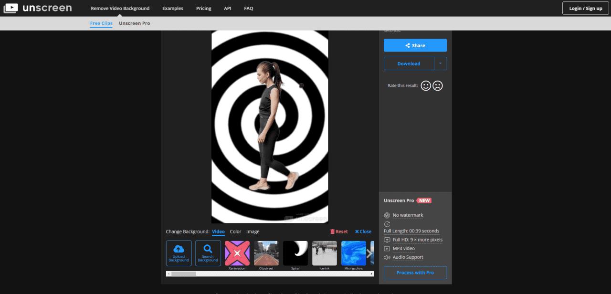The image size is (611, 294).
Task: Switch to the Color background tab
Action: coord(235,231)
